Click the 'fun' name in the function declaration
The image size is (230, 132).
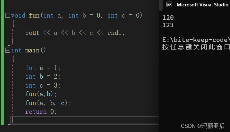pos(34,15)
